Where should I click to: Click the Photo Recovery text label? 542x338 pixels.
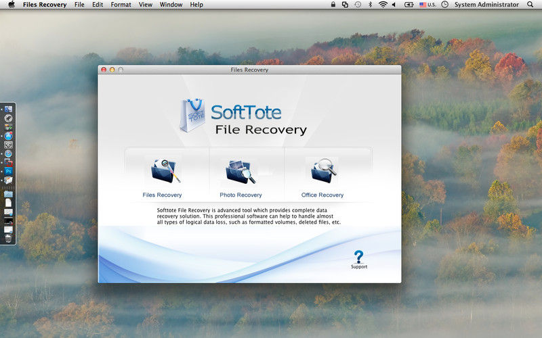[241, 195]
